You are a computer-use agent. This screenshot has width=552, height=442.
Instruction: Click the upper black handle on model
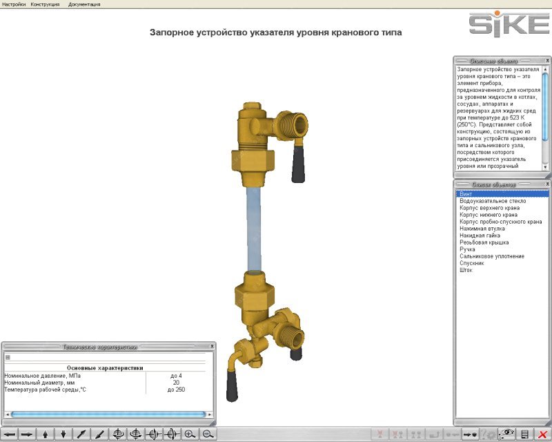298,164
